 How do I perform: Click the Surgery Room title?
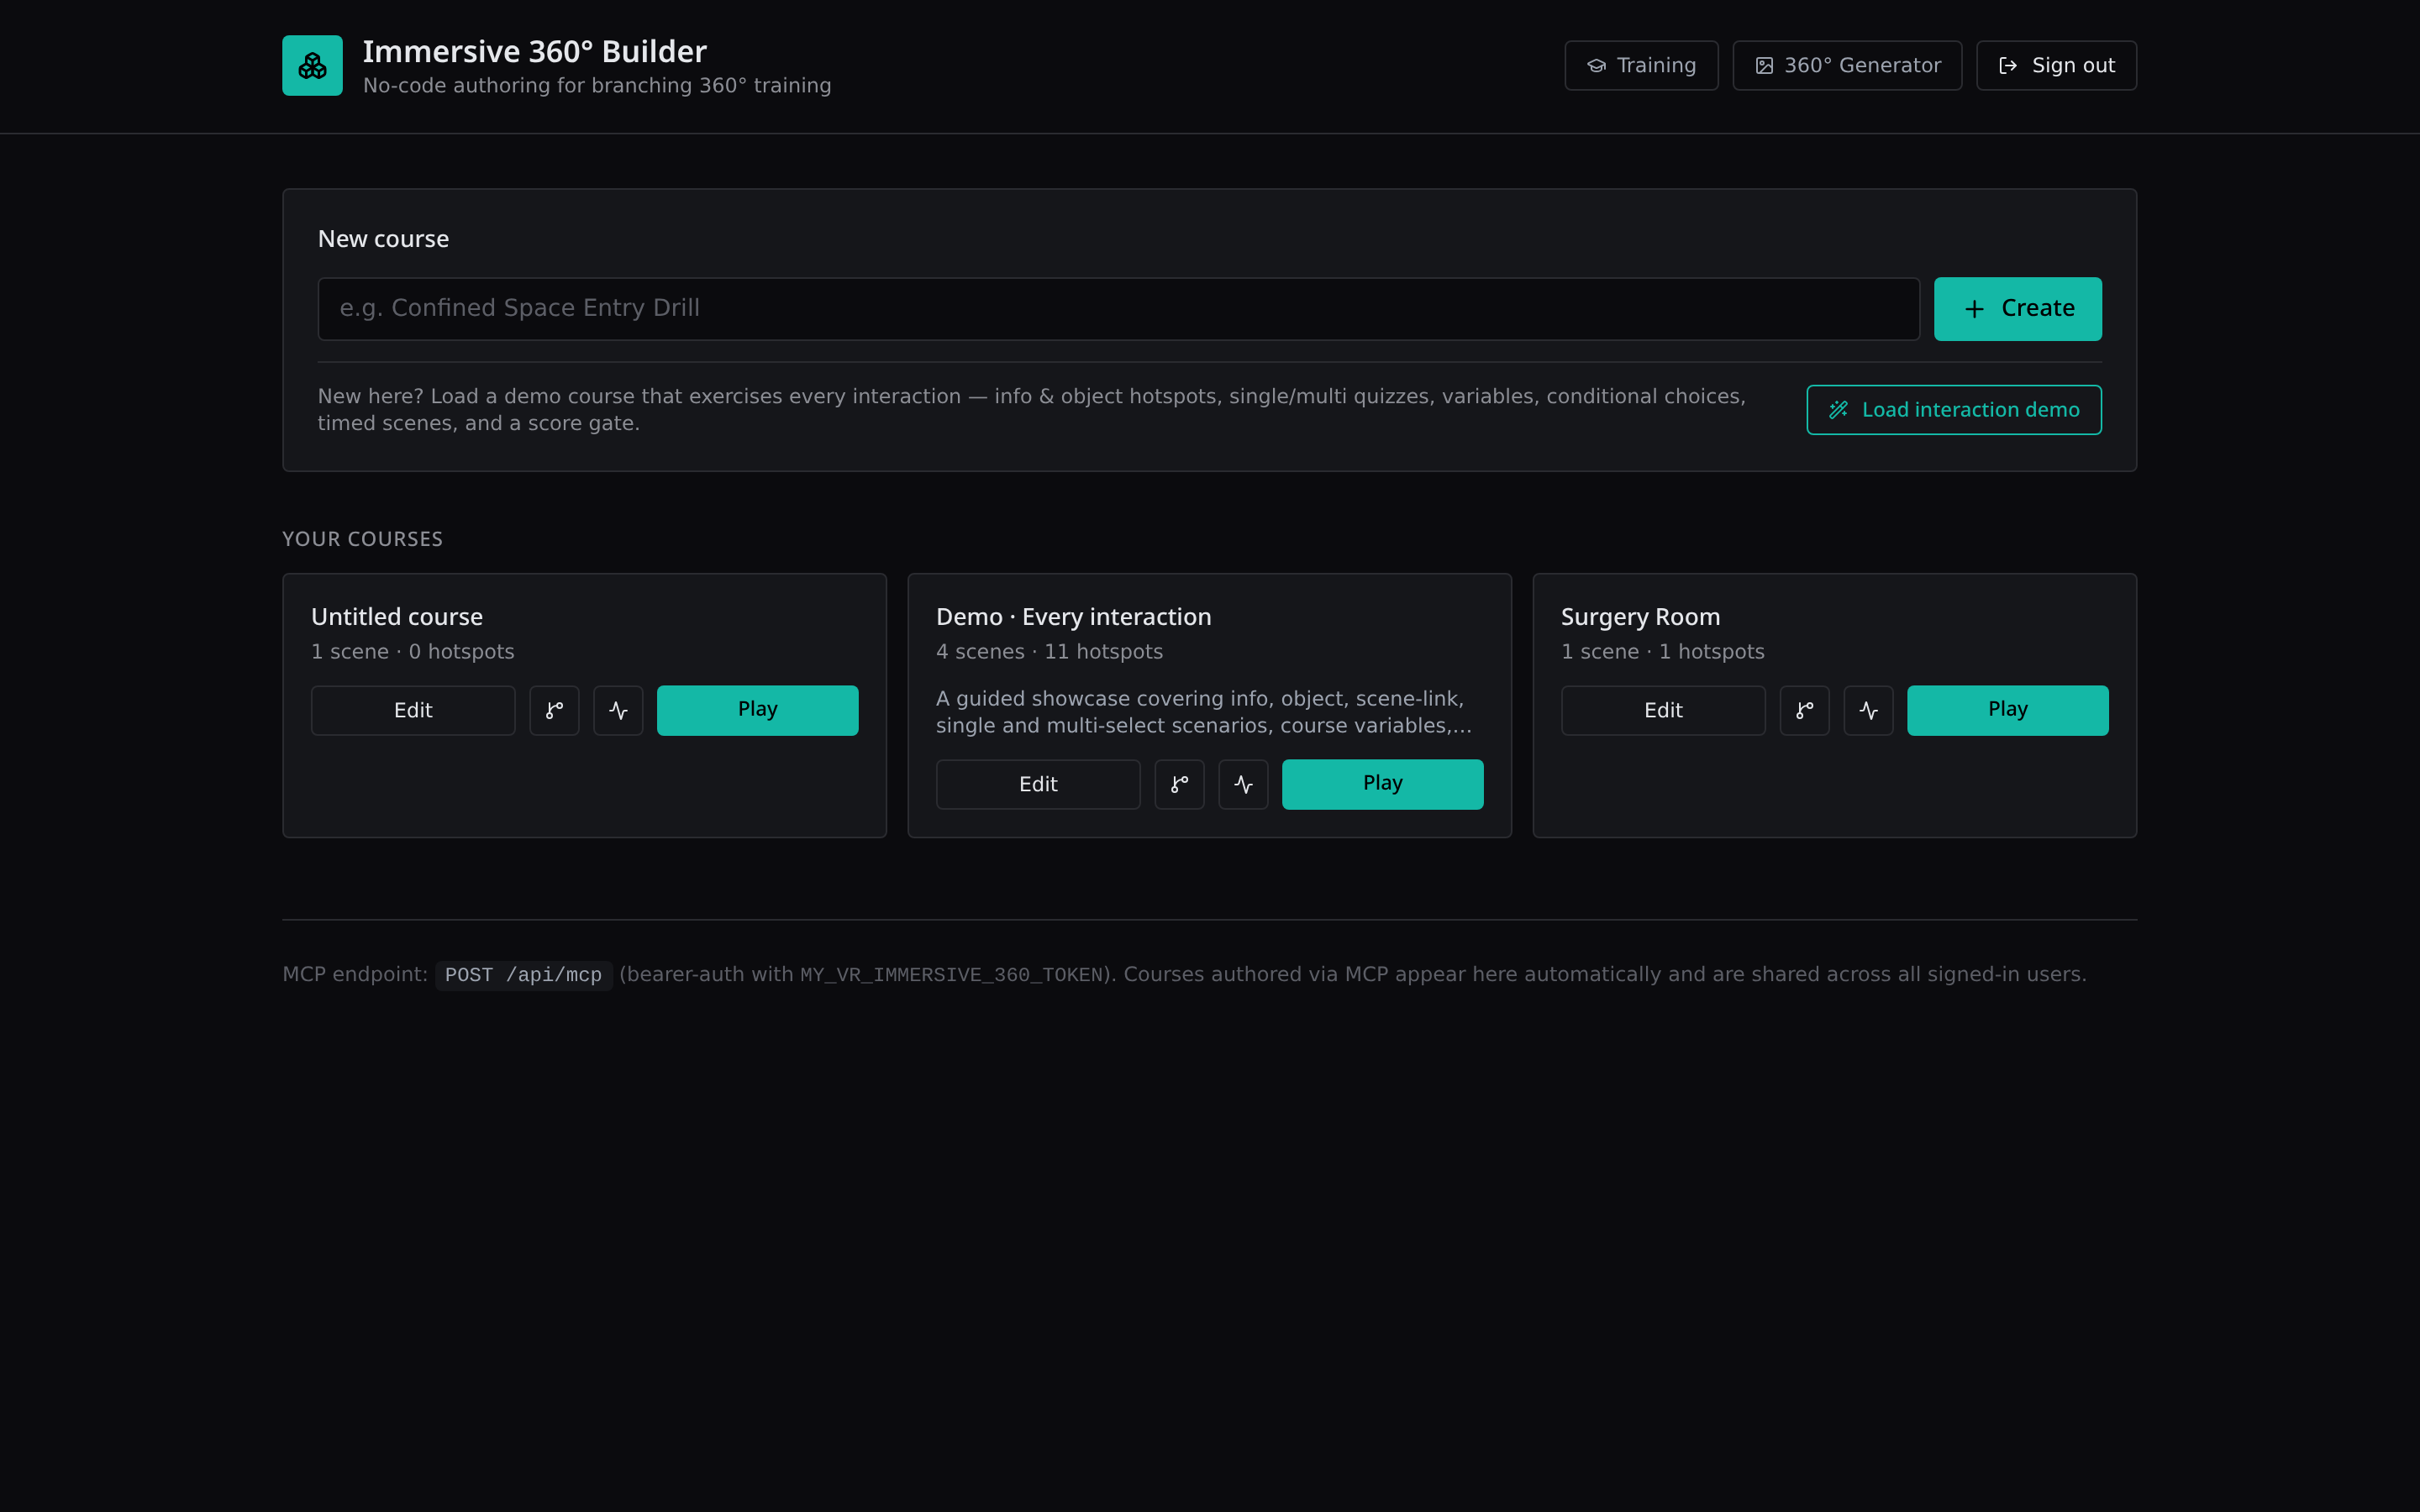tap(1640, 617)
